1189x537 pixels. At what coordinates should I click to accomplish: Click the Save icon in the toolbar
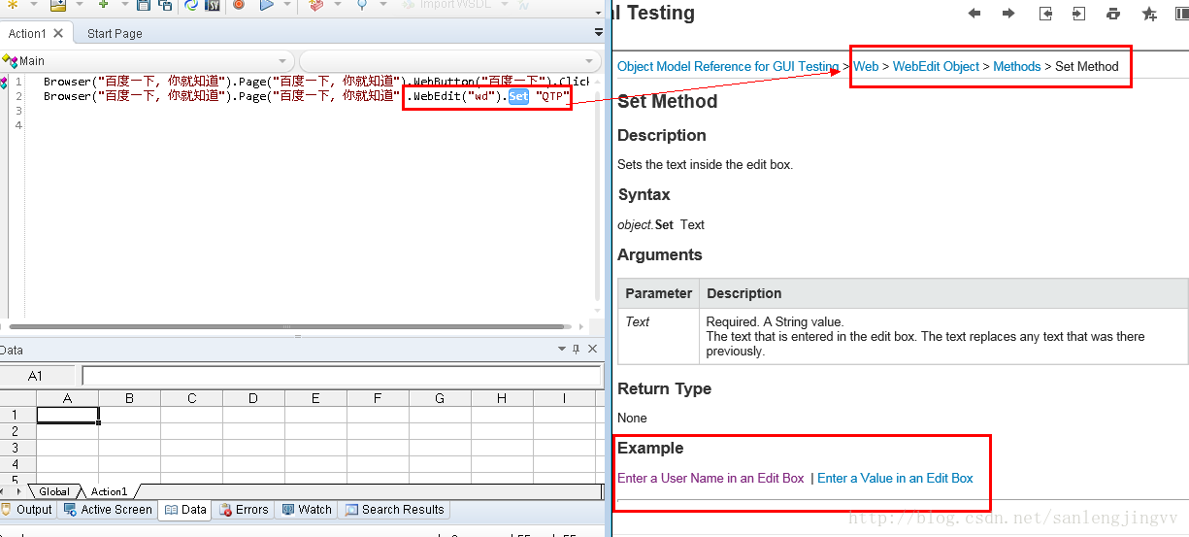(x=144, y=5)
